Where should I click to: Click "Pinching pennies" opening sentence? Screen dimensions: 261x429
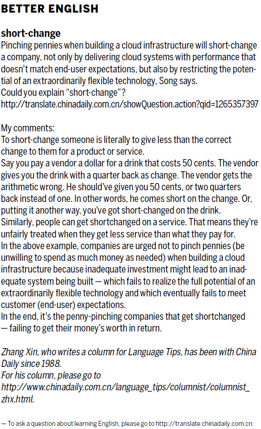click(129, 45)
